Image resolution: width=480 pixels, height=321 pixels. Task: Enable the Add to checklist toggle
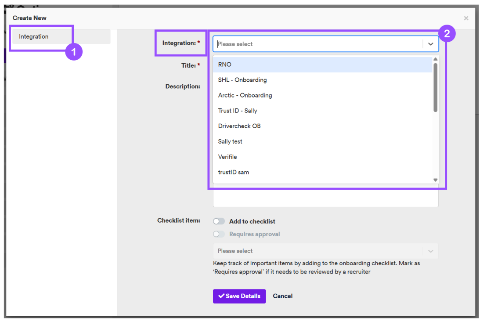[219, 221]
